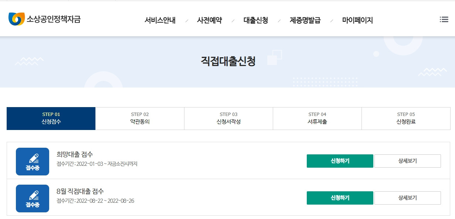Click 상세보기 for 희망대출 접수

click(408, 161)
